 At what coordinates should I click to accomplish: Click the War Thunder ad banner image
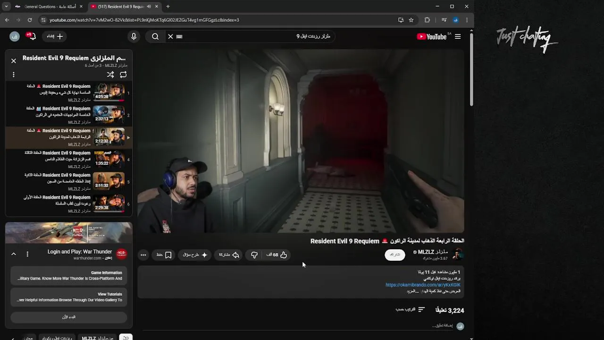coord(69,233)
